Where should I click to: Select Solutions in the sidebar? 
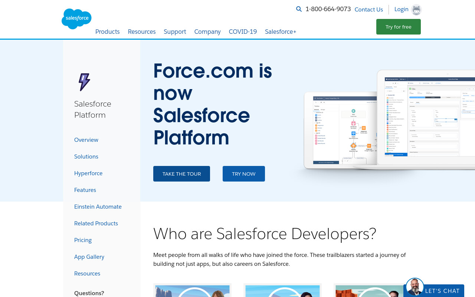coord(86,156)
